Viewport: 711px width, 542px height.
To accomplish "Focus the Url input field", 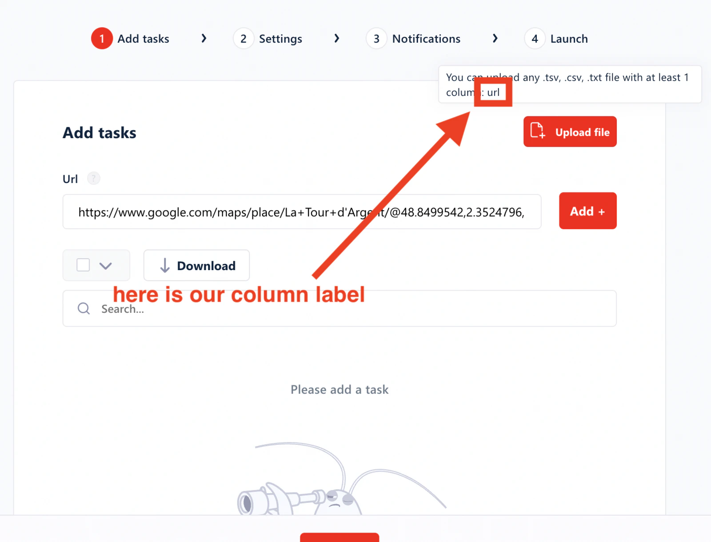I will [x=302, y=212].
